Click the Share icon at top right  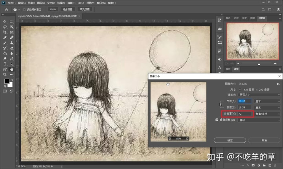pos(279,9)
